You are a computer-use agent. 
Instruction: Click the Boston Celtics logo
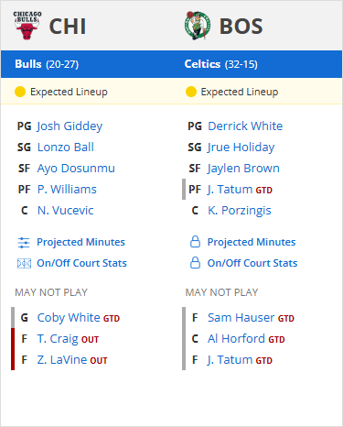click(x=198, y=26)
